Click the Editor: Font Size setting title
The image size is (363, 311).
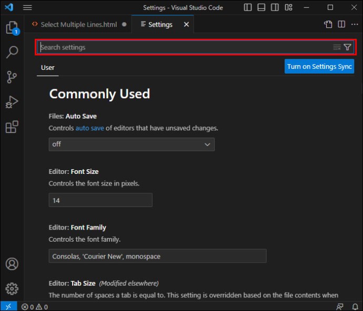tap(74, 172)
